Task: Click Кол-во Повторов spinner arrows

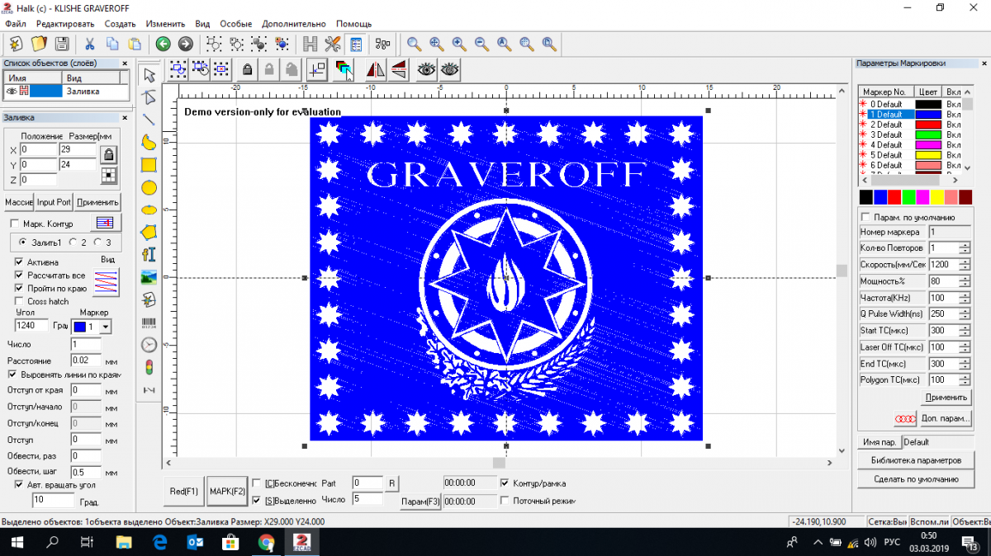Action: (965, 248)
